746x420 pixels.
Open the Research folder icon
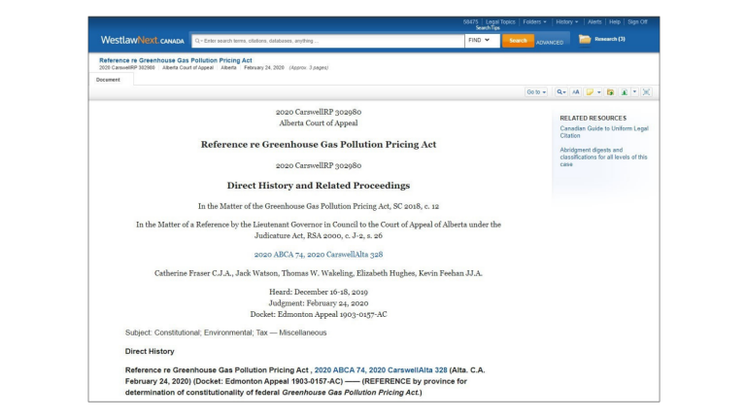pos(585,39)
